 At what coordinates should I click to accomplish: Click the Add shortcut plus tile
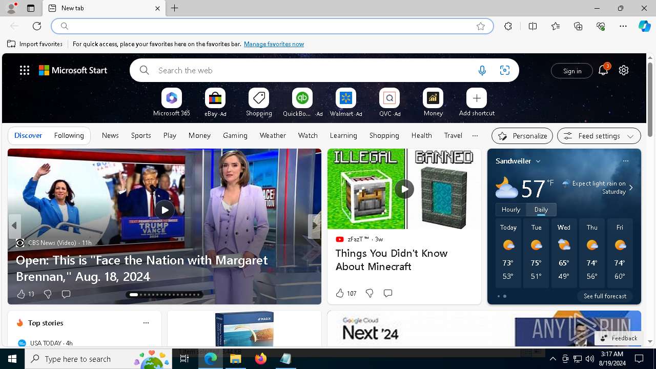(477, 98)
